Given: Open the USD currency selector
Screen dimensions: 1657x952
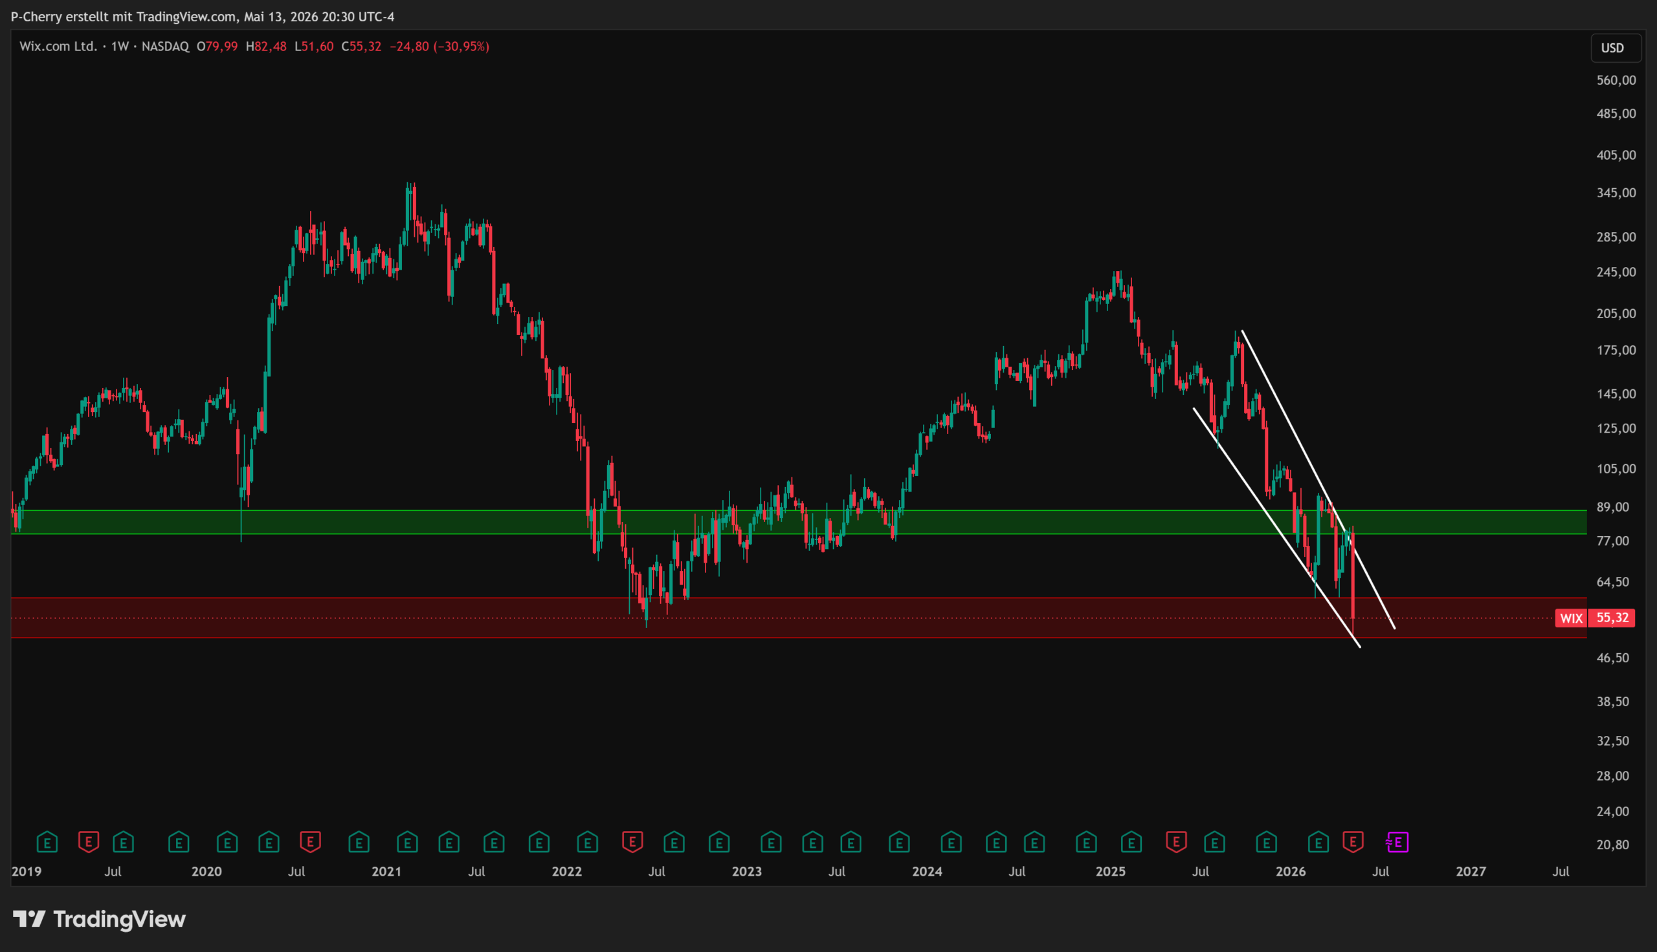Looking at the screenshot, I should point(1615,48).
